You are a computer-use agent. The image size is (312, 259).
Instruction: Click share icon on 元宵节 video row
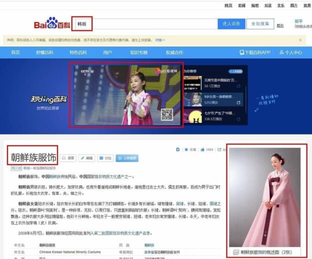[238, 86]
